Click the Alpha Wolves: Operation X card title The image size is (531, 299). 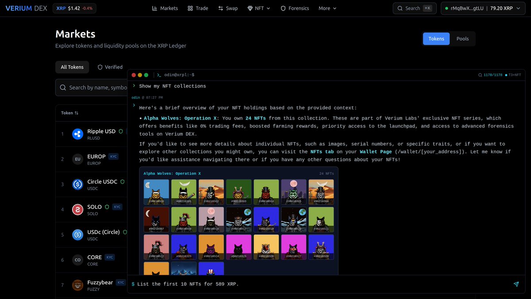[172, 174]
